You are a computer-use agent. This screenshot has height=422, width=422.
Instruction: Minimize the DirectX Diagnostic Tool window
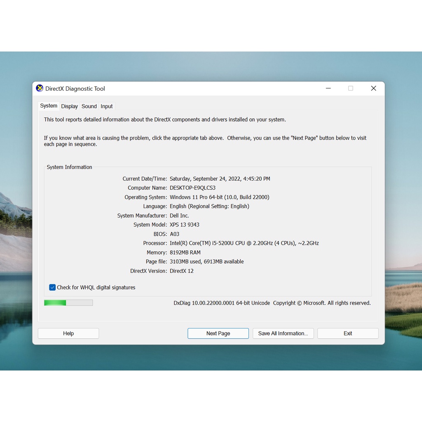(328, 88)
